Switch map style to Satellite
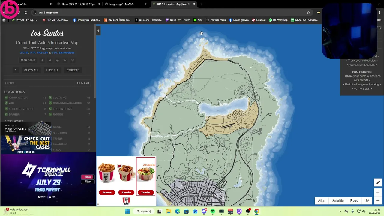 338,201
